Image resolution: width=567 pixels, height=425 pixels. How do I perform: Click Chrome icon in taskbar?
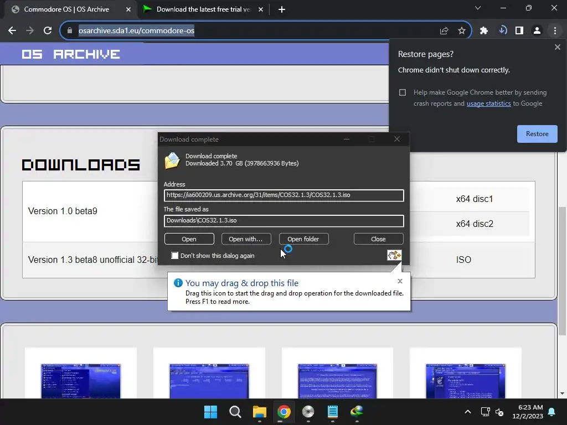284,412
